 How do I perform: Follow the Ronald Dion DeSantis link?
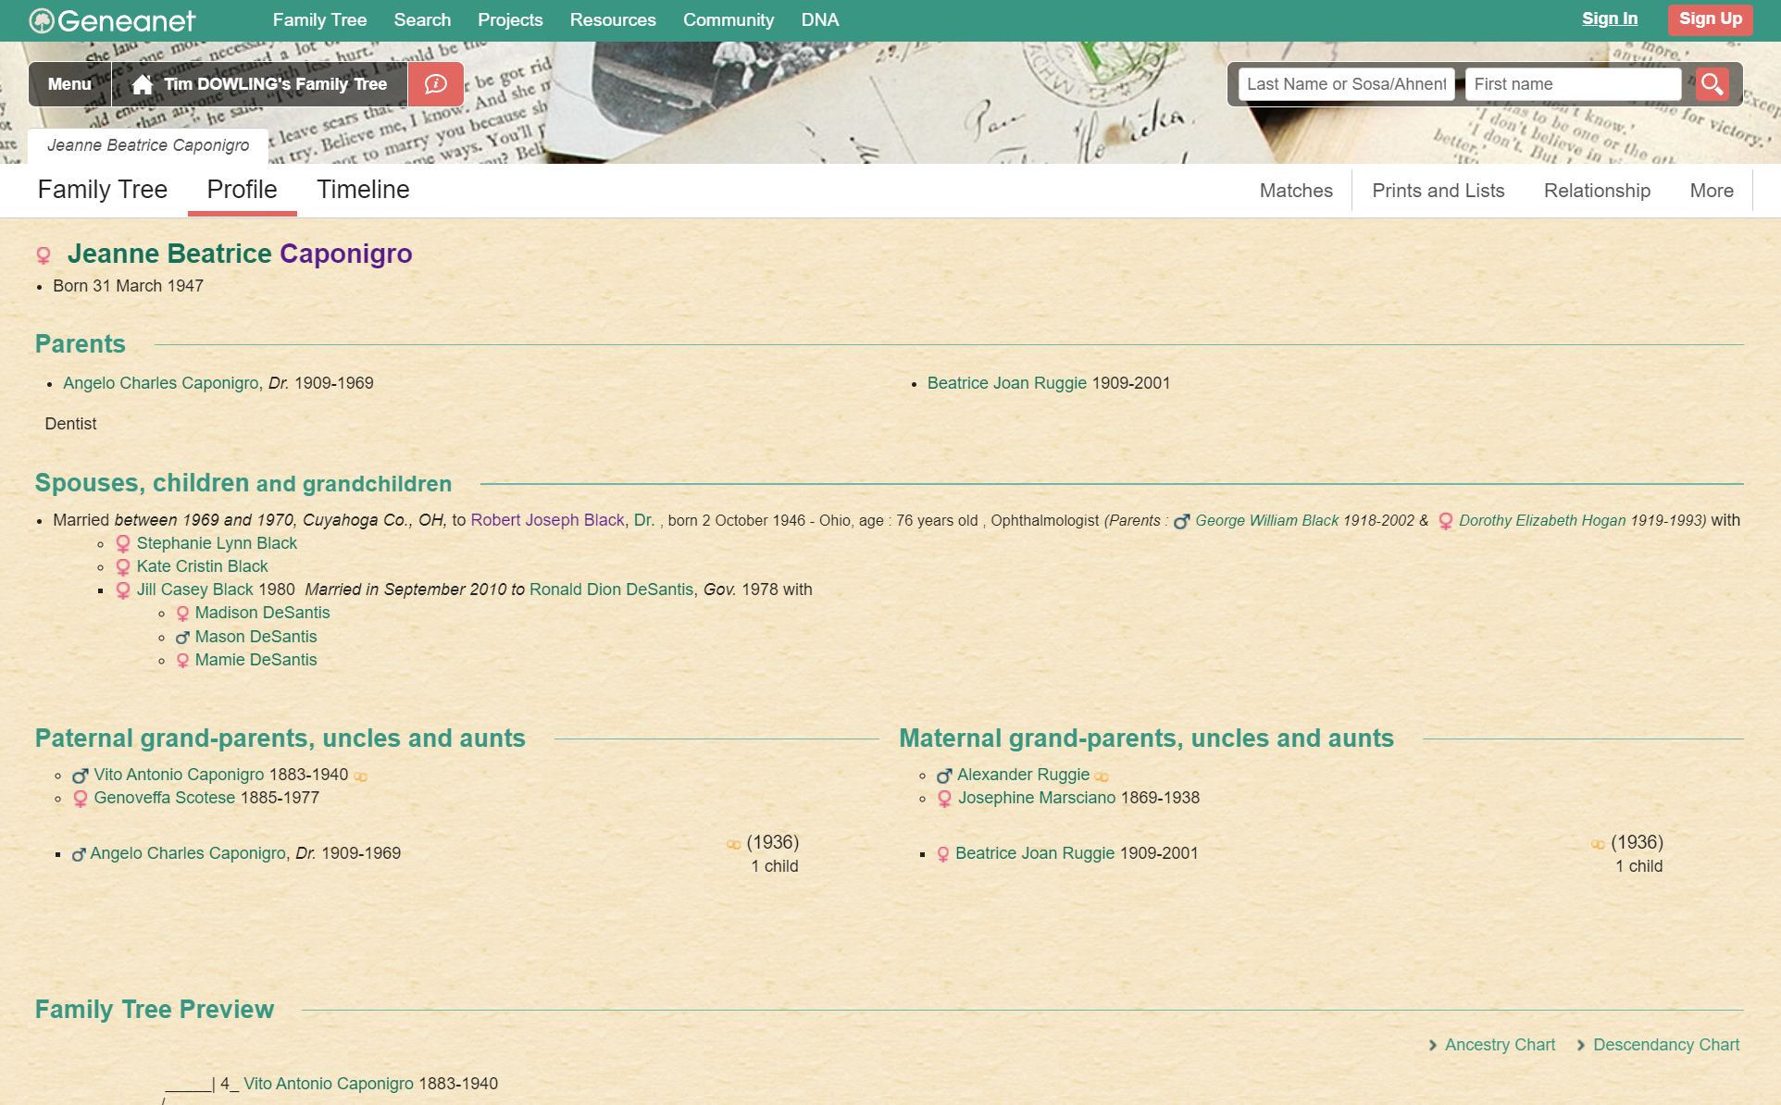tap(611, 590)
